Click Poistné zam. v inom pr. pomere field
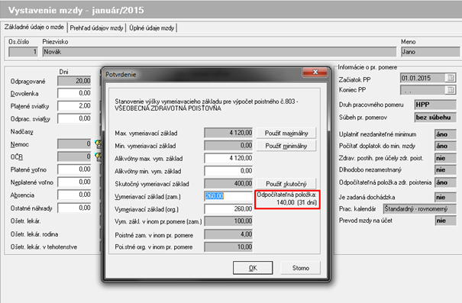This screenshot has width=462, height=303. point(228,234)
